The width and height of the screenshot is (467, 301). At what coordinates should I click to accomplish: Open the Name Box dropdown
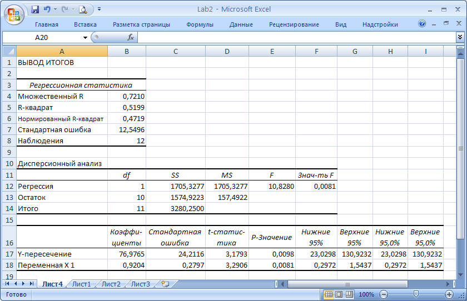coord(85,37)
